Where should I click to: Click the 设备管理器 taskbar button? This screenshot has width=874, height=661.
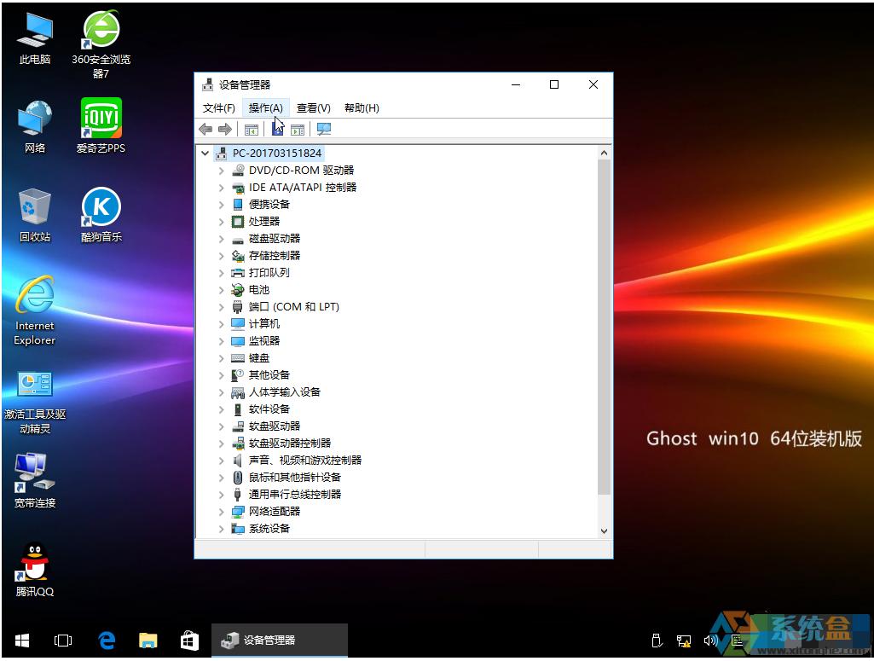(279, 641)
